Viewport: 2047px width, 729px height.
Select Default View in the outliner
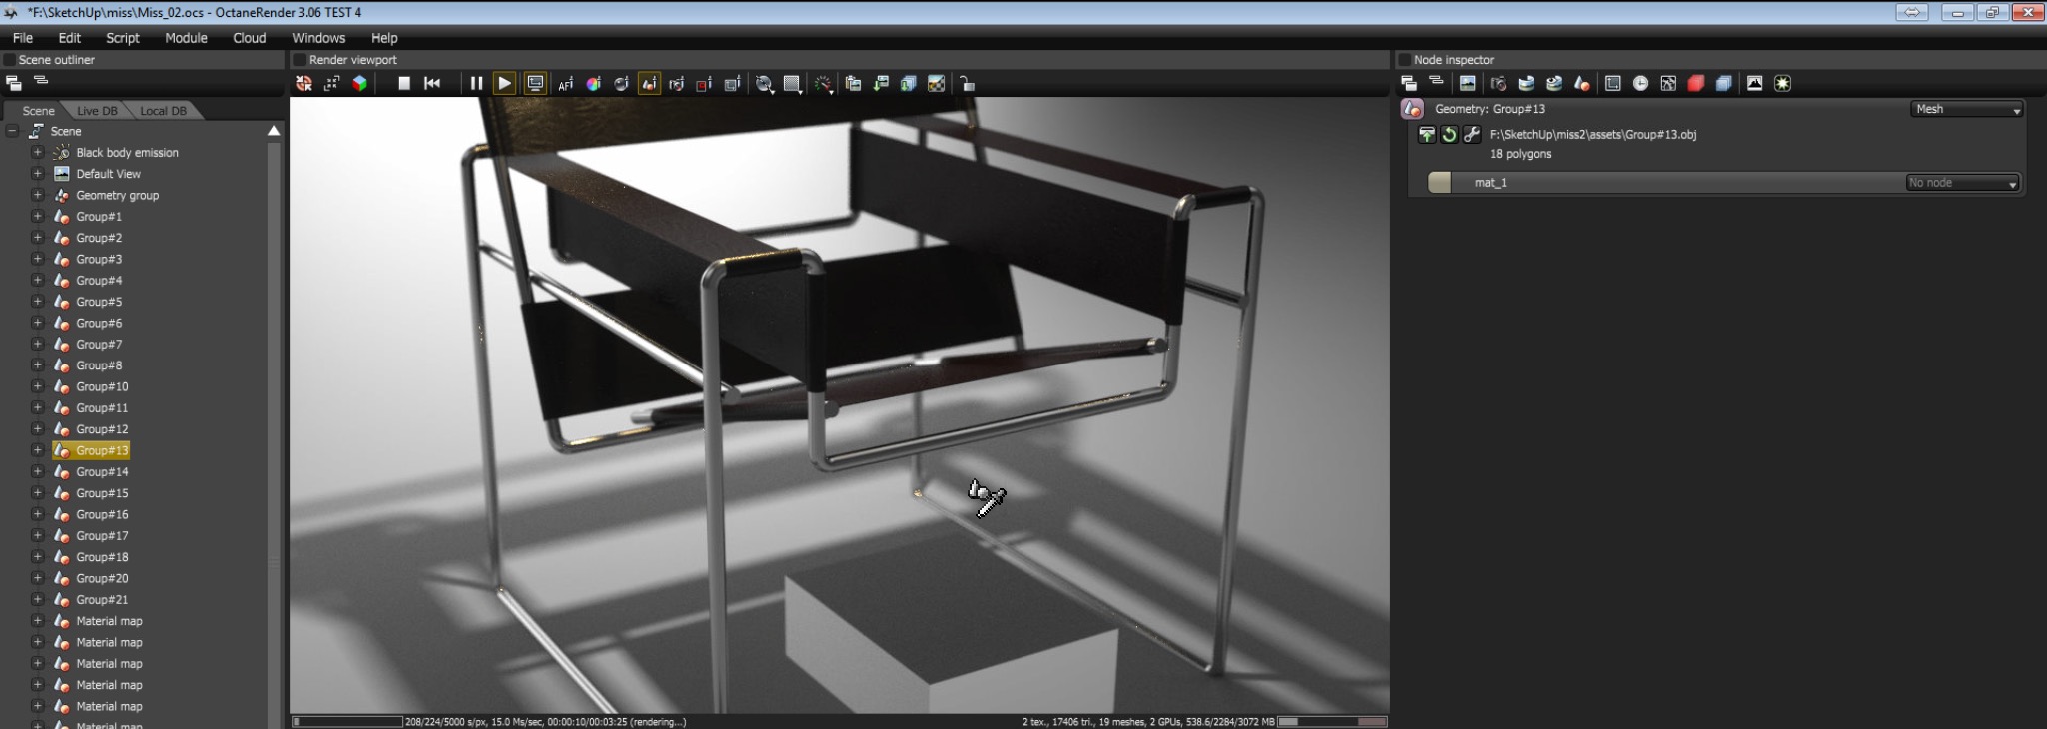108,174
